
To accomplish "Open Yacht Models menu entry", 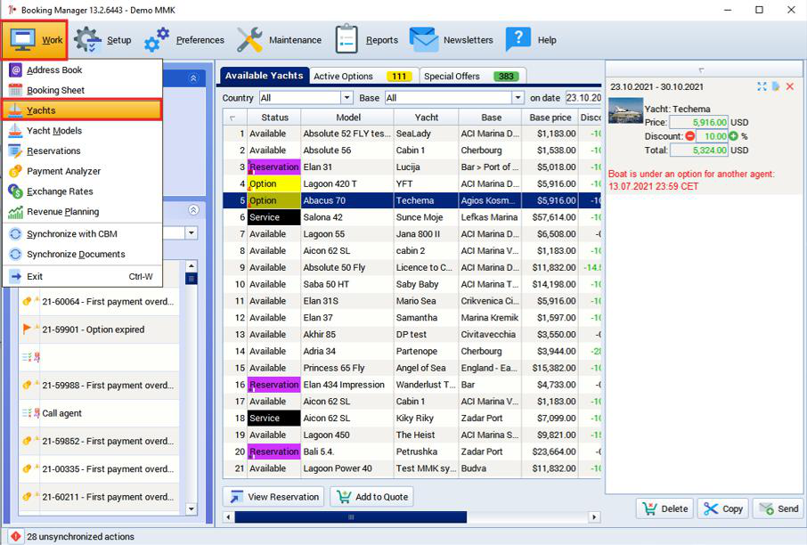I will point(82,131).
